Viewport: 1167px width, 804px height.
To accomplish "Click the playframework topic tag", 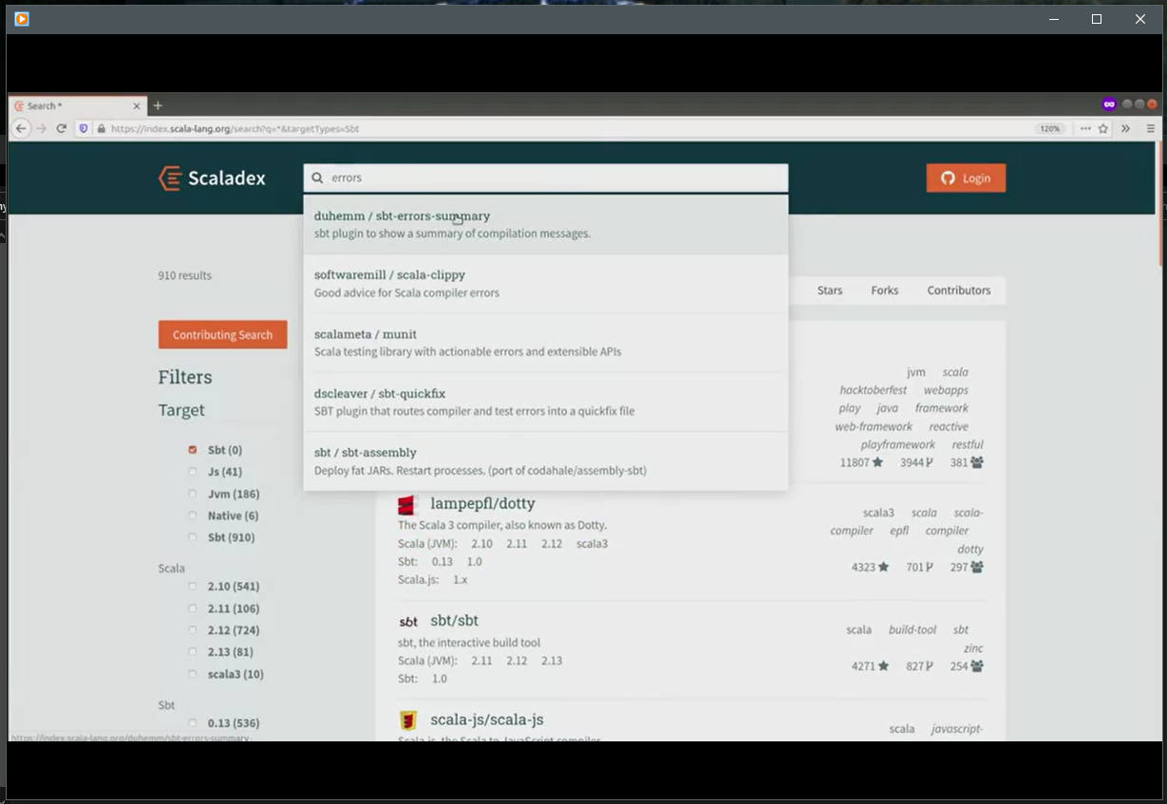I will click(898, 444).
